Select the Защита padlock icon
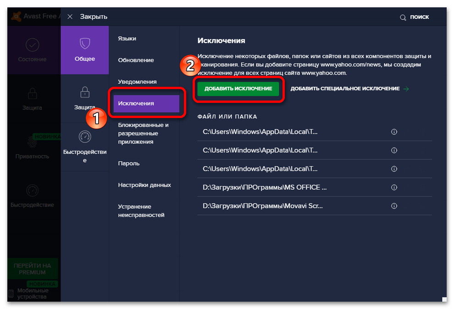Viewport: 454px width, 309px height. pos(85,92)
